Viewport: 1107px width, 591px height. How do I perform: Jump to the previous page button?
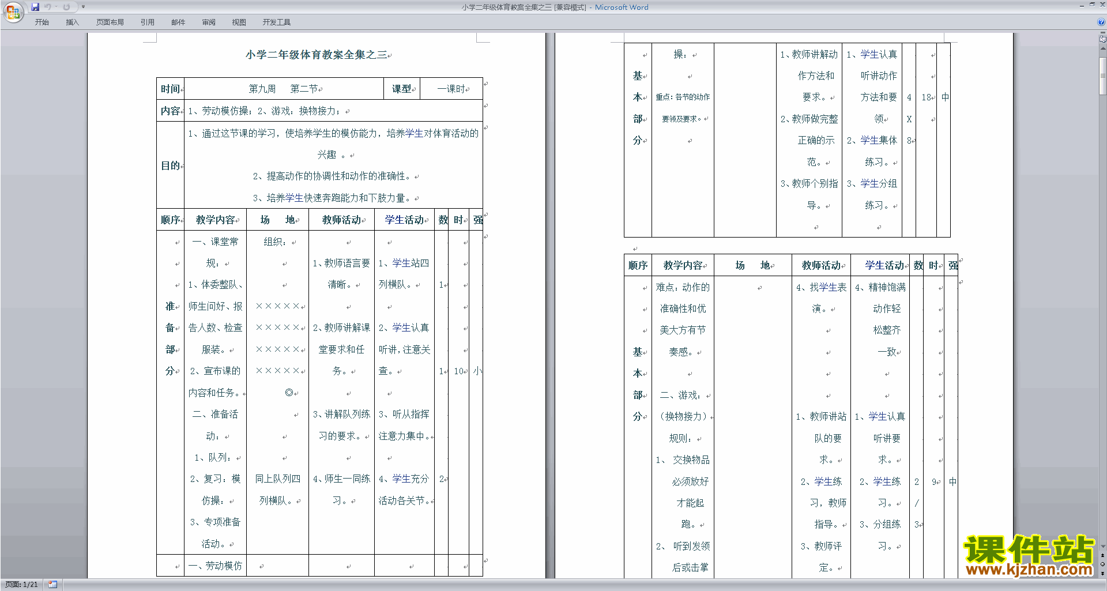[x=1103, y=555]
